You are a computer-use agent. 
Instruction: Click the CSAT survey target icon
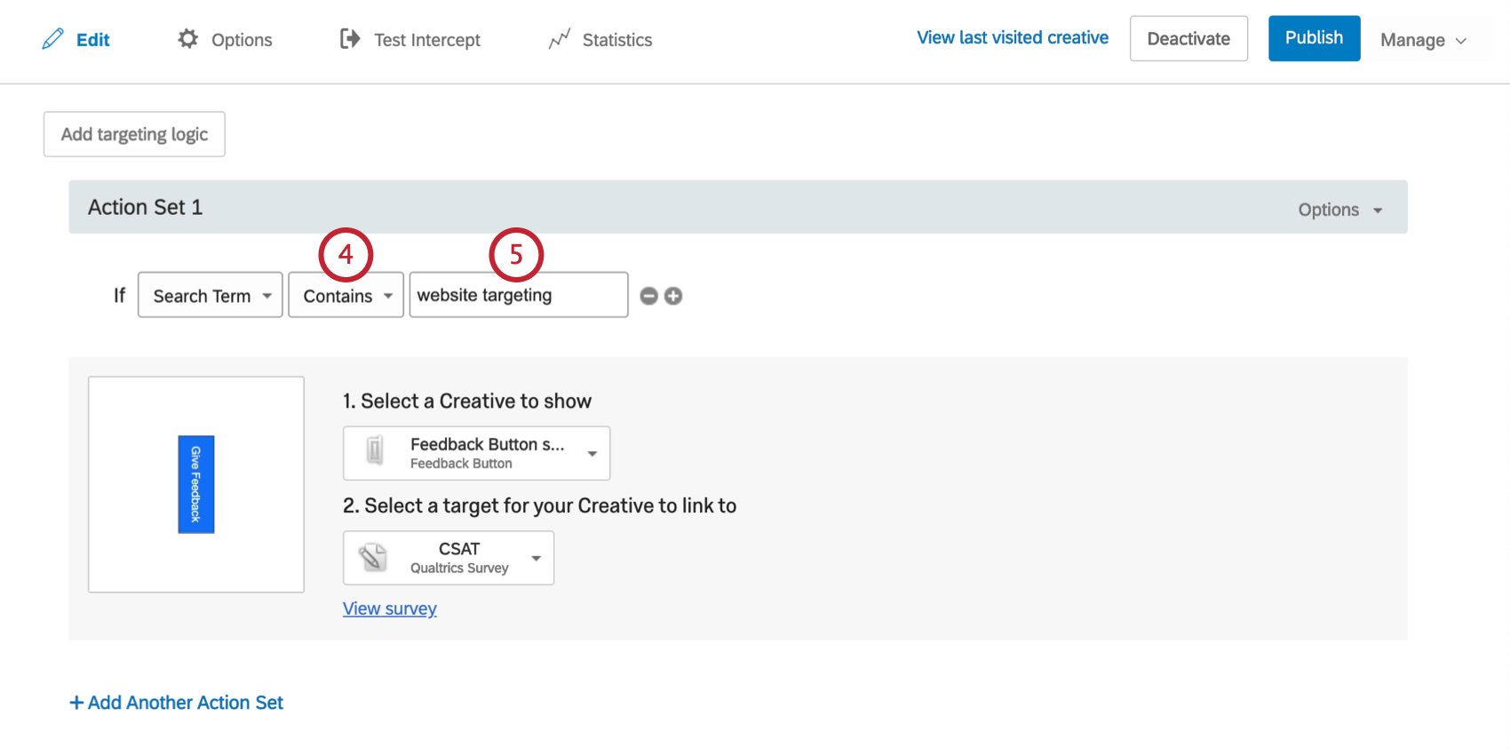pos(373,557)
